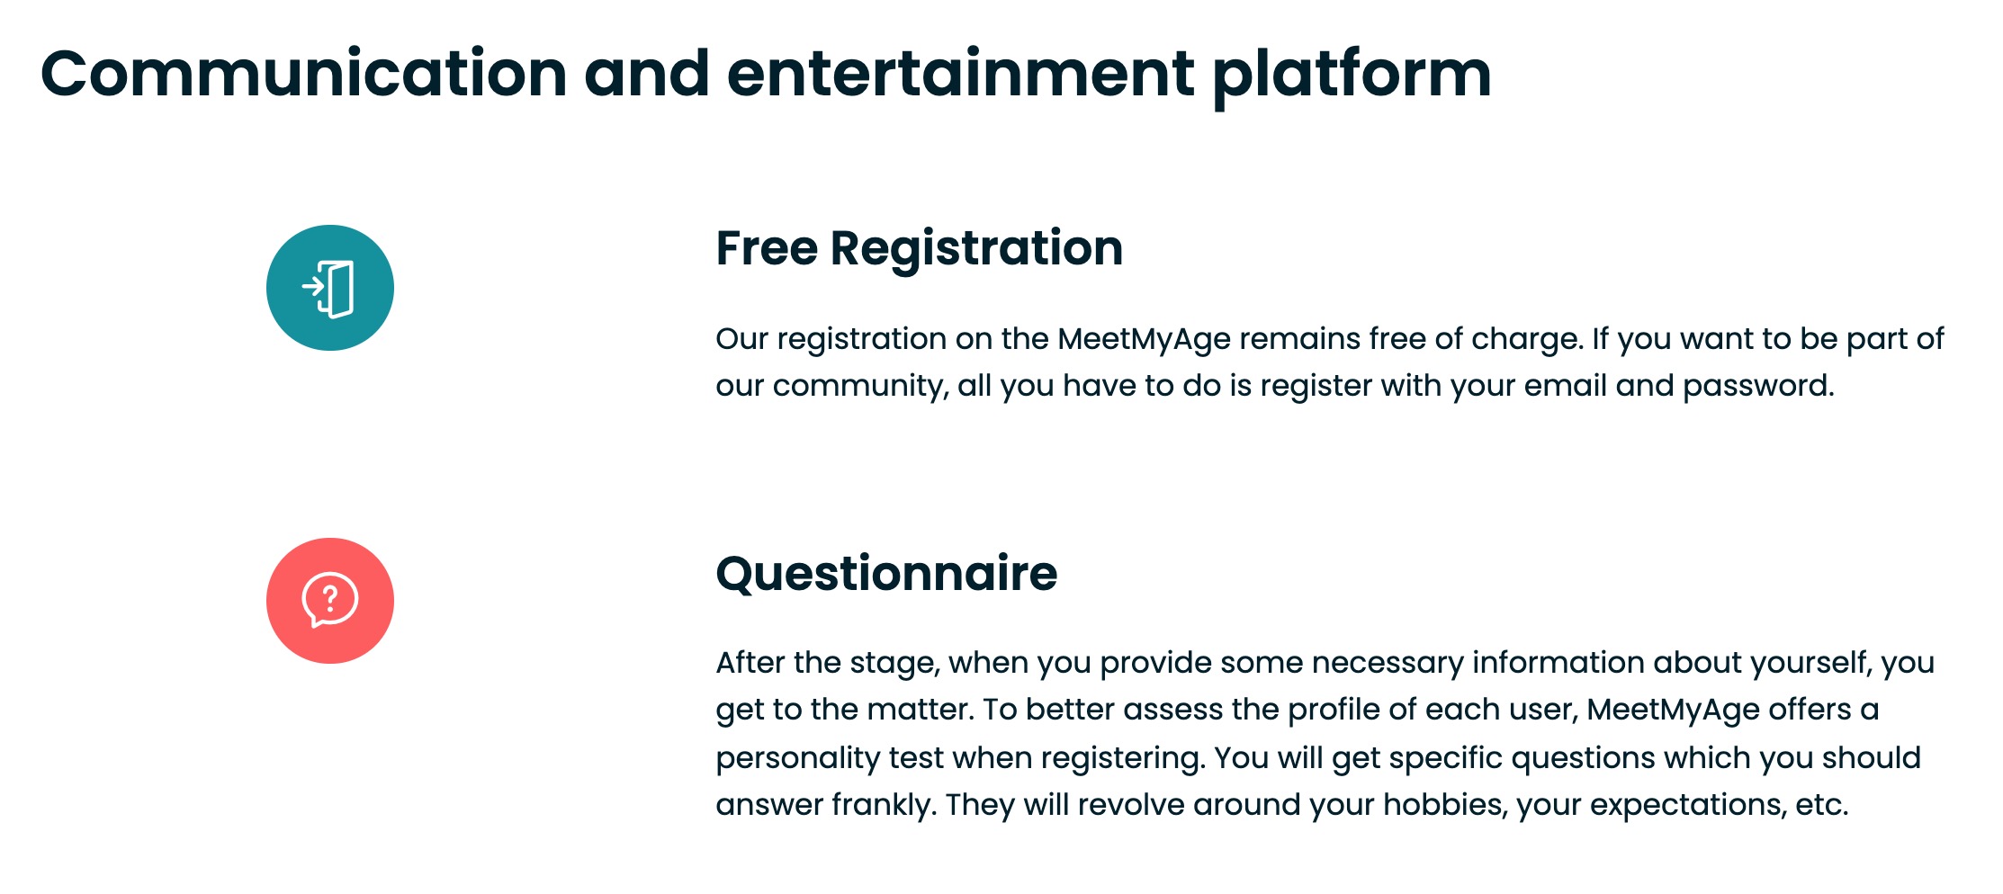Click the Communication and entertainment platform title
The height and width of the screenshot is (894, 2003).
[766, 75]
